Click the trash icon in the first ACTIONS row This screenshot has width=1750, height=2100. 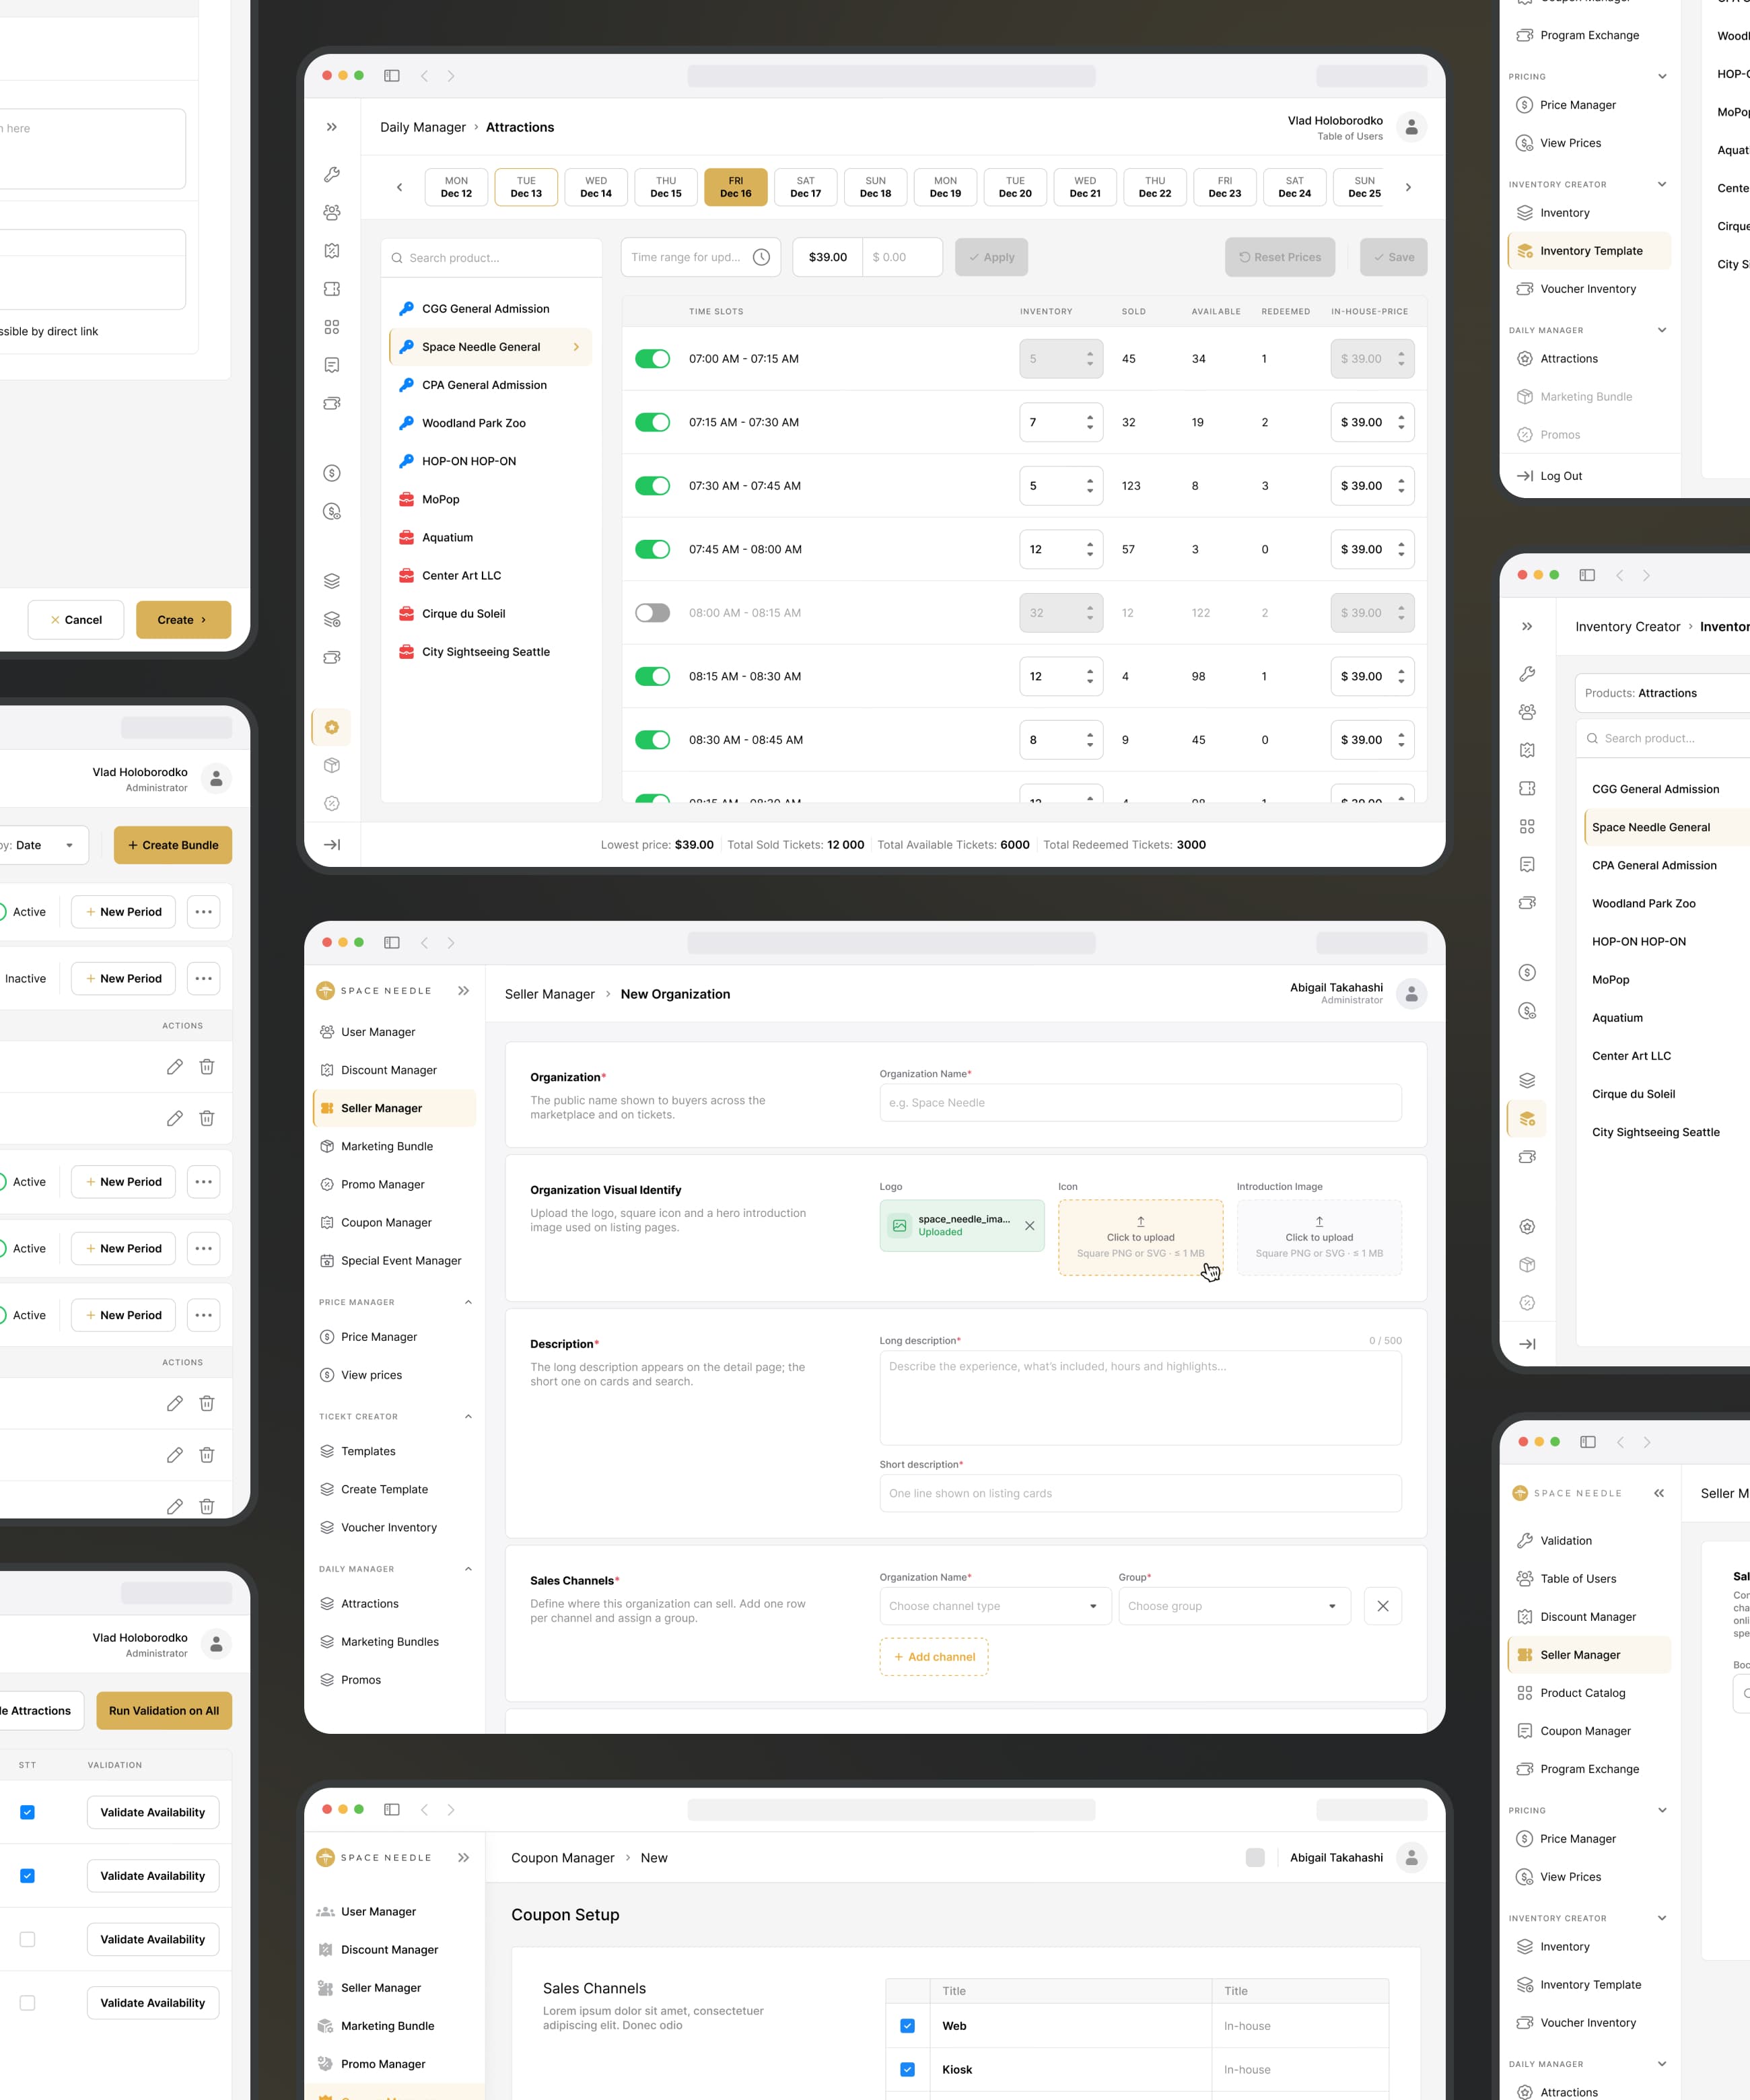pyautogui.click(x=207, y=1067)
